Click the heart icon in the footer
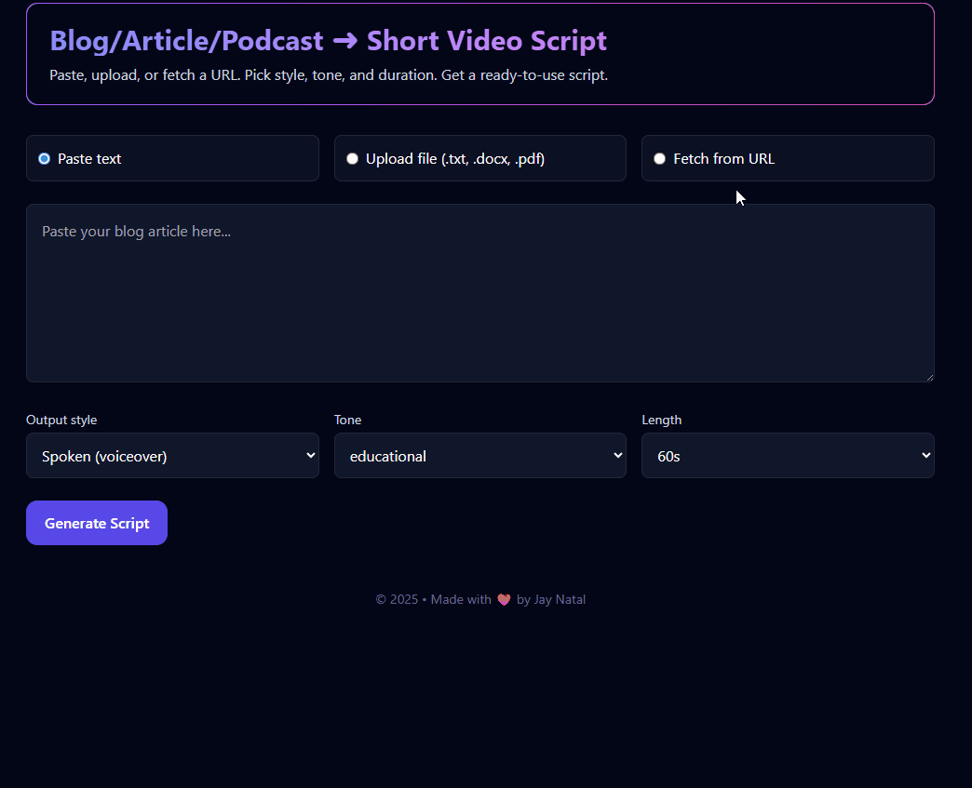972x788 pixels. tap(504, 600)
